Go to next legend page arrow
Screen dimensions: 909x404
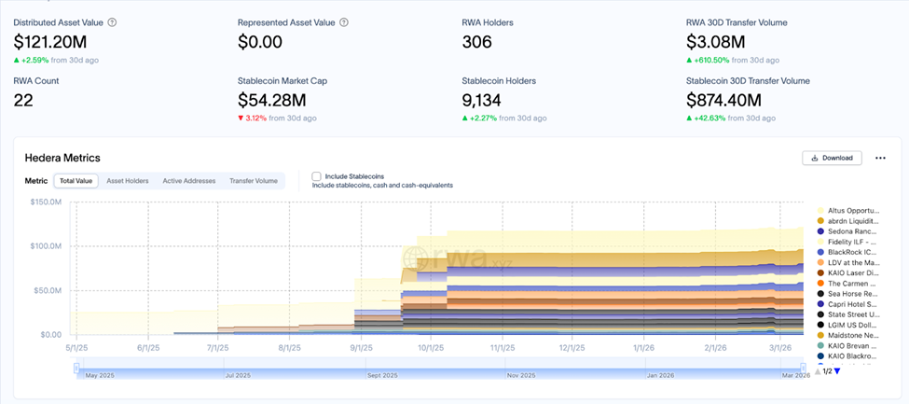point(837,371)
